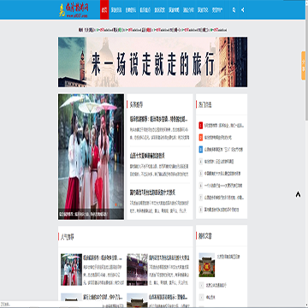Click the share icon in the blue header
The width and height of the screenshot is (308, 308).
tap(242, 10)
